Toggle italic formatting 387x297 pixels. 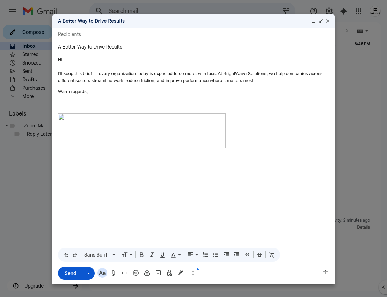pos(152,255)
